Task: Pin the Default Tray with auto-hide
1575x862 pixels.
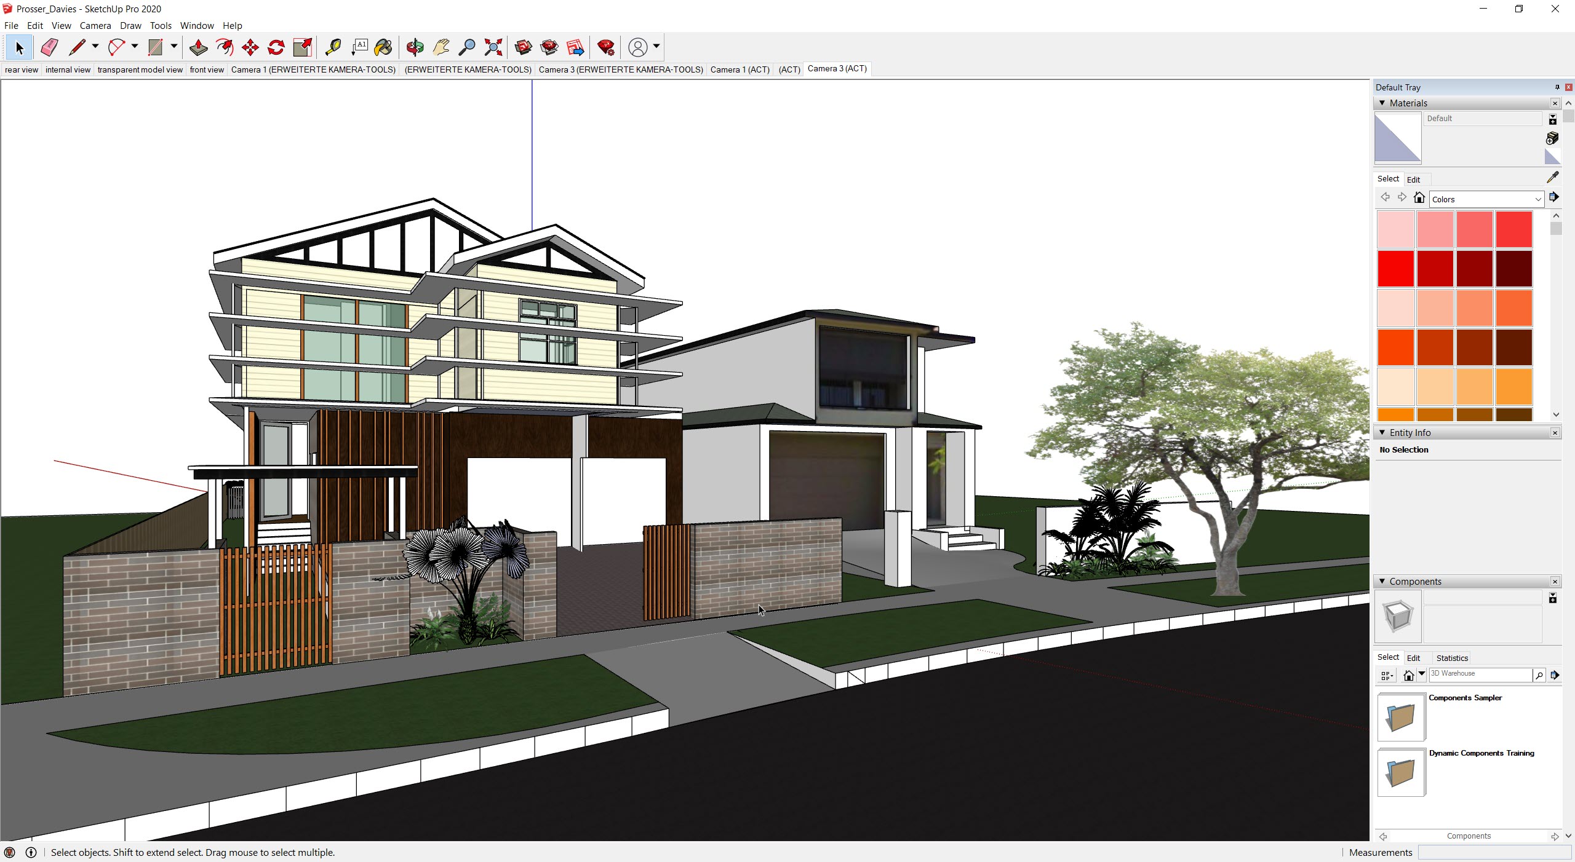Action: (x=1557, y=87)
